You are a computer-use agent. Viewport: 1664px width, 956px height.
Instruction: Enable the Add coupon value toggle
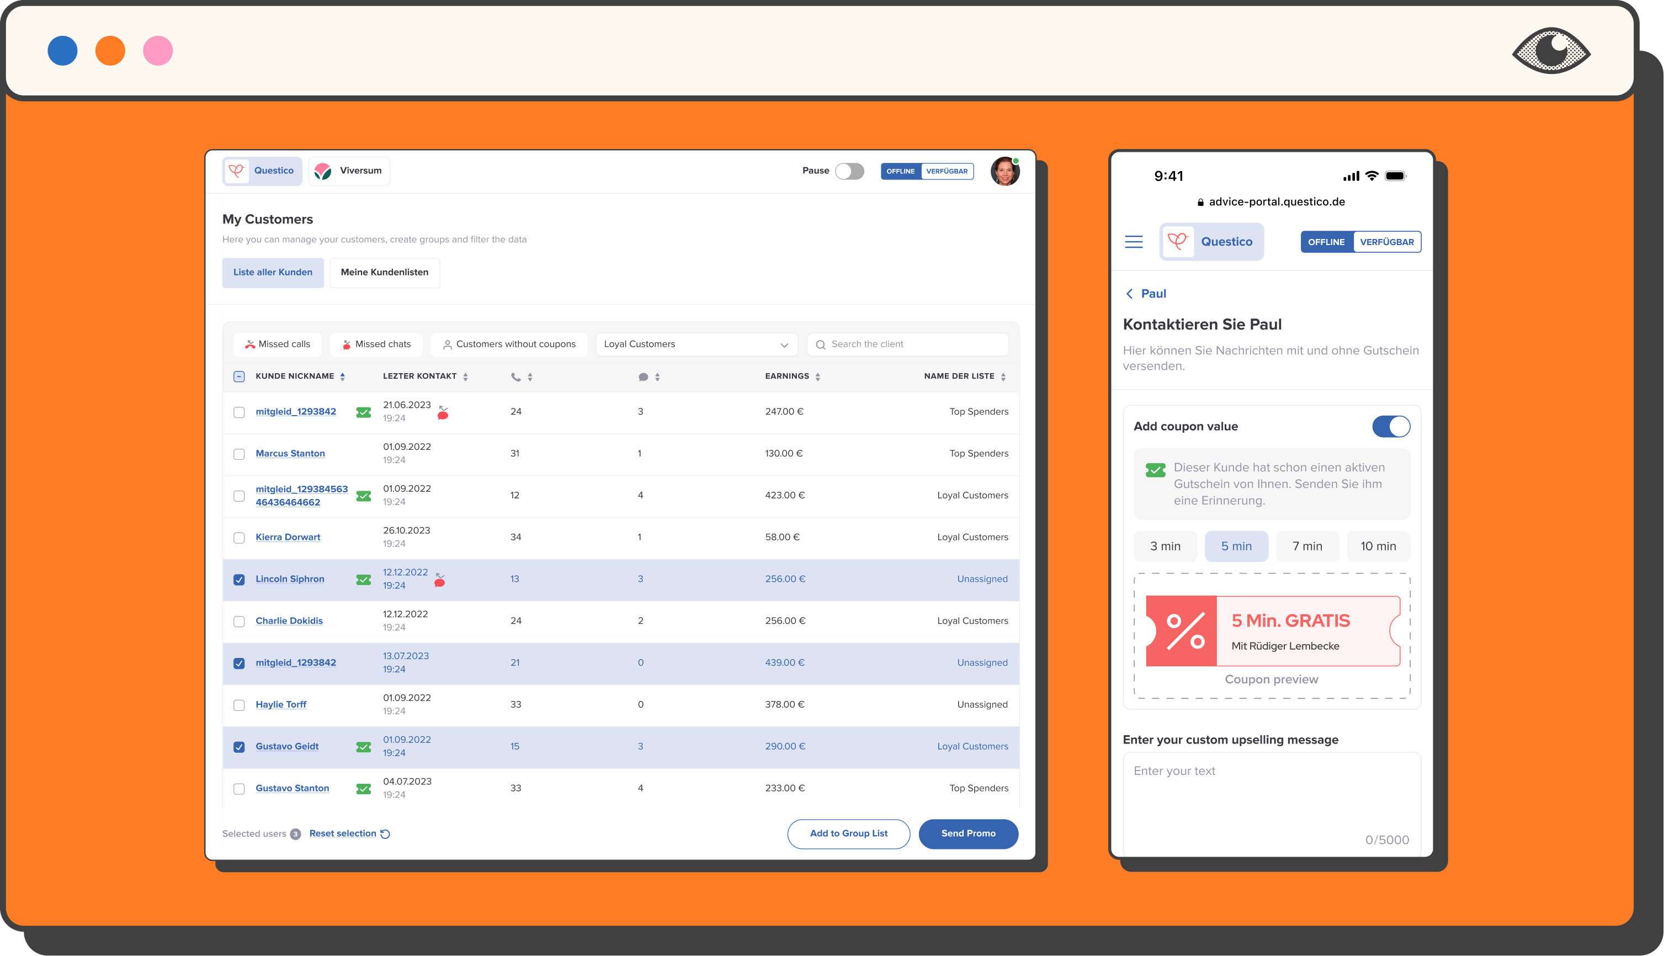1391,426
